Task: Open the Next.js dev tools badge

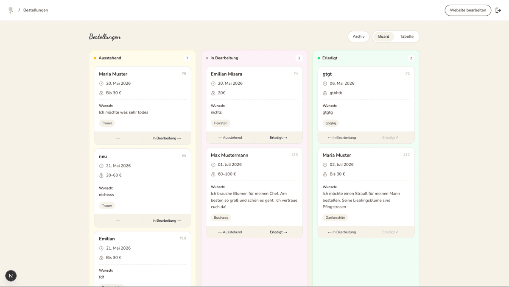Action: (x=11, y=276)
